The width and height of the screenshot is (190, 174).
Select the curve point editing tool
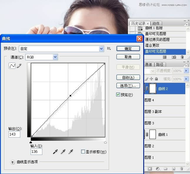[x=12, y=66]
